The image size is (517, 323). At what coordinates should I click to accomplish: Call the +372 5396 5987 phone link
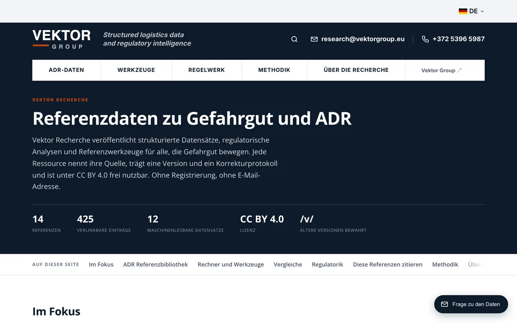[x=458, y=39]
